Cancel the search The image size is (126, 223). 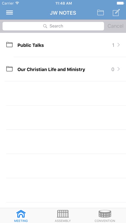coord(116,26)
